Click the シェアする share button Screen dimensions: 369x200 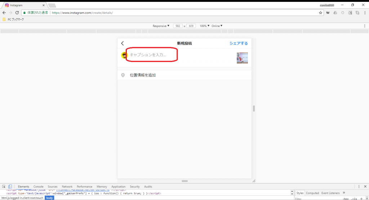click(x=239, y=43)
